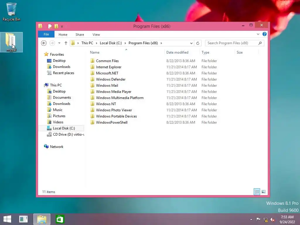Click the muted volume tray icon
This screenshot has width=300, height=225.
click(272, 219)
